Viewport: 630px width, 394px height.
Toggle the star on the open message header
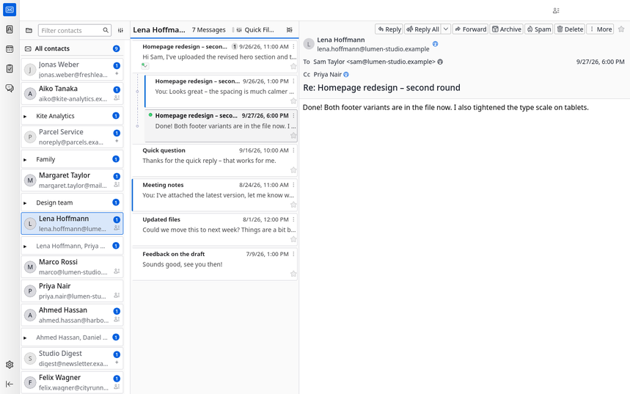pyautogui.click(x=621, y=29)
